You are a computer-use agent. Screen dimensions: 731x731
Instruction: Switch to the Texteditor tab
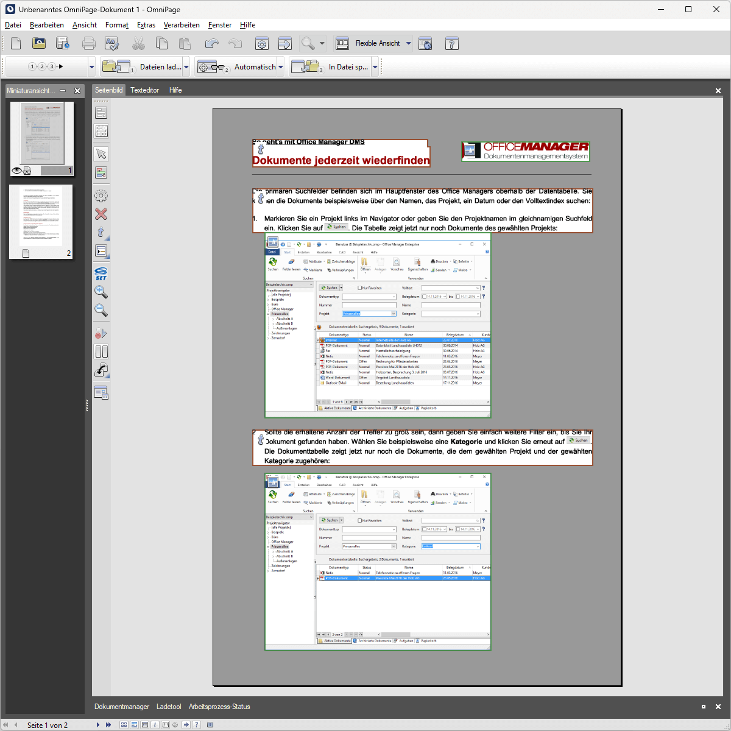pos(144,90)
